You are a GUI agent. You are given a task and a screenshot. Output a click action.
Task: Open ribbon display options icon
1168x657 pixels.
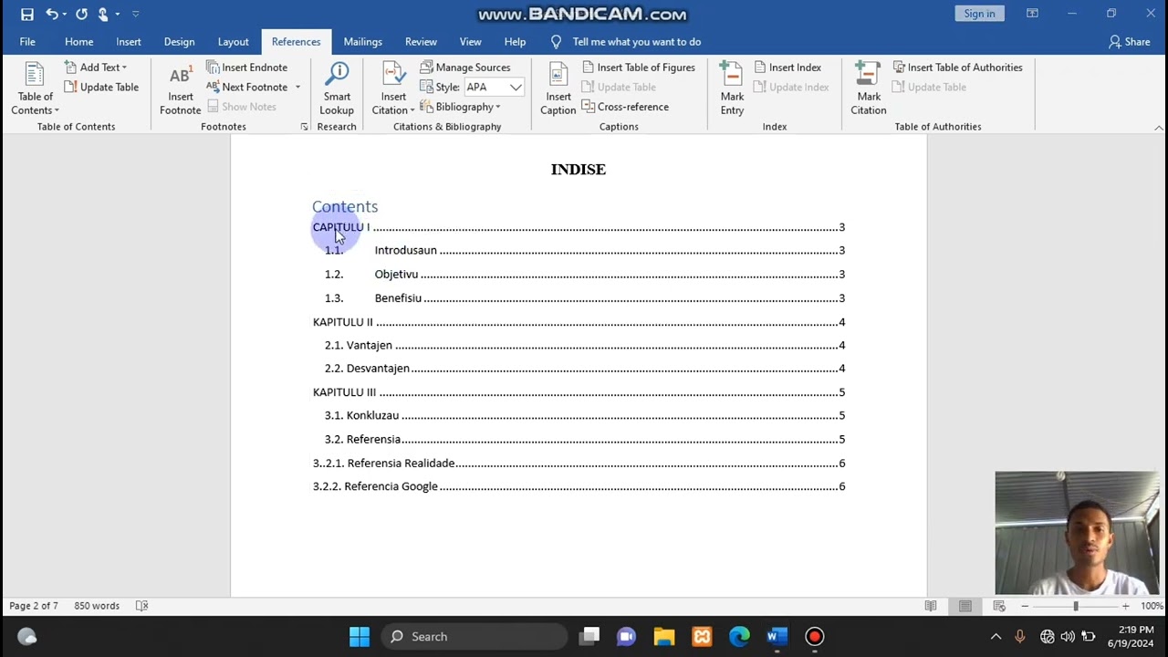[x=1032, y=14]
